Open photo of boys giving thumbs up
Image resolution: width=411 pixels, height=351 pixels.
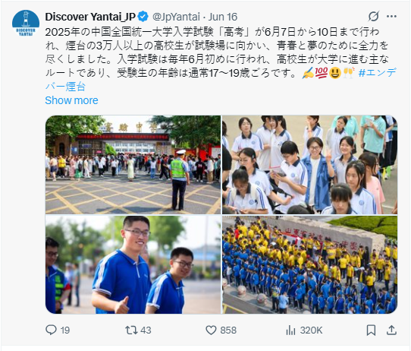(133, 264)
